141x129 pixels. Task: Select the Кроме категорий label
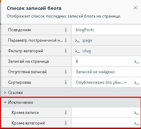[28, 123]
